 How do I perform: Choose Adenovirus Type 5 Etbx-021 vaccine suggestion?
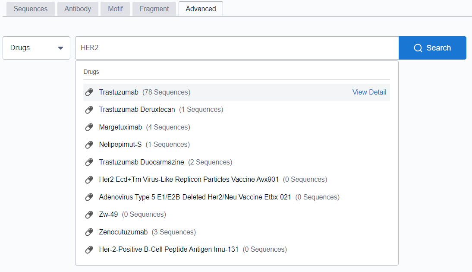(x=195, y=197)
